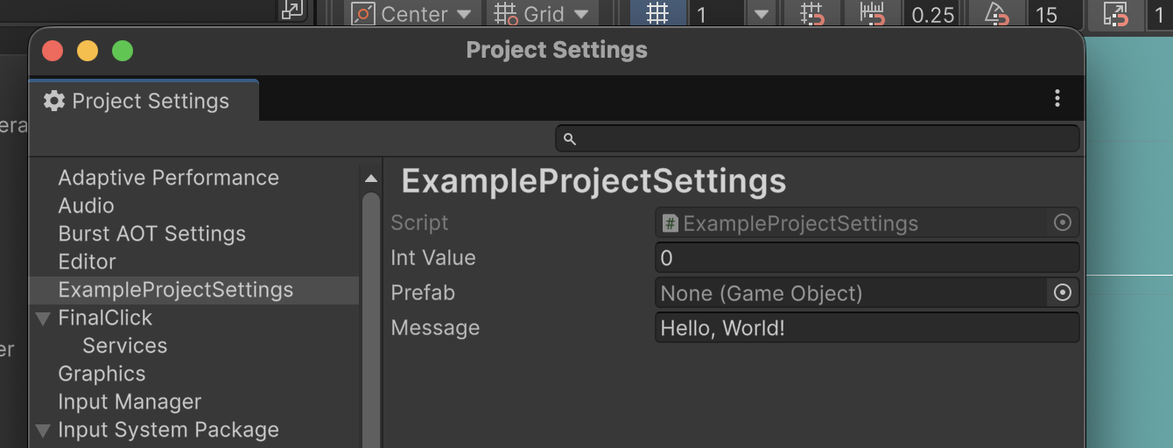Open the Grid visibility dropdown
Screen dimensions: 1173x448
tap(542, 13)
